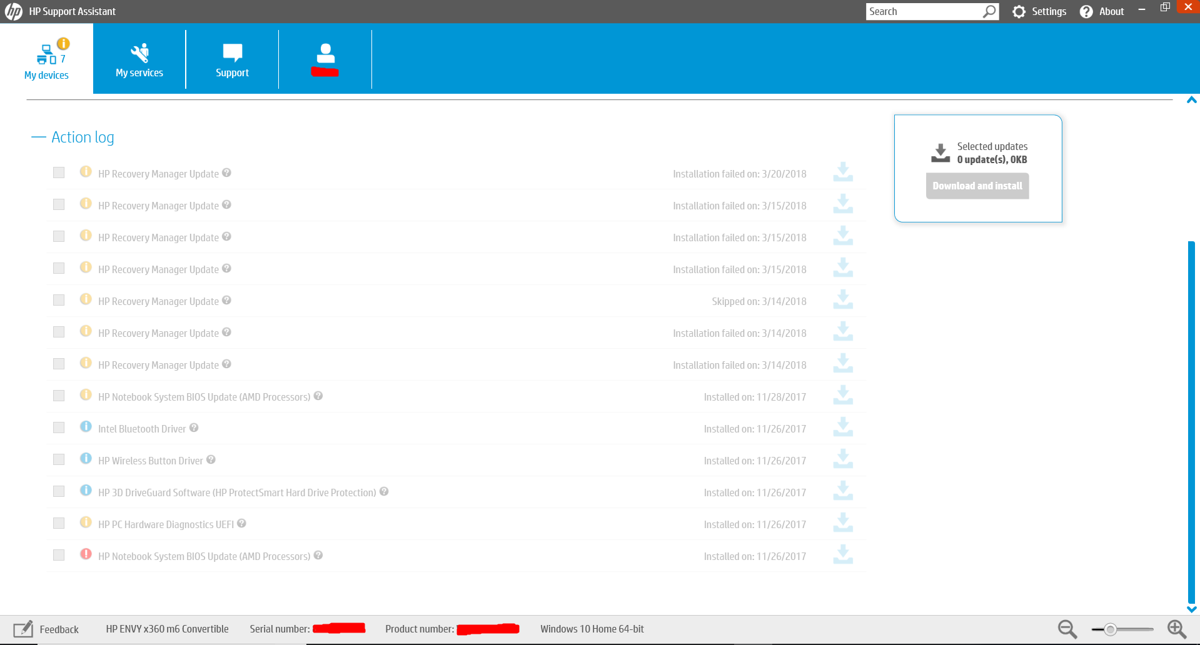Open the My services tab
This screenshot has width=1200, height=645.
coord(139,60)
